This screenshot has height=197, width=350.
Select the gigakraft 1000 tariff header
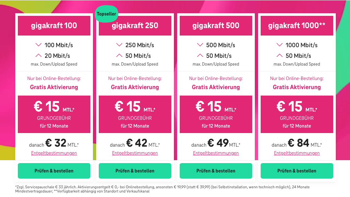(x=297, y=26)
